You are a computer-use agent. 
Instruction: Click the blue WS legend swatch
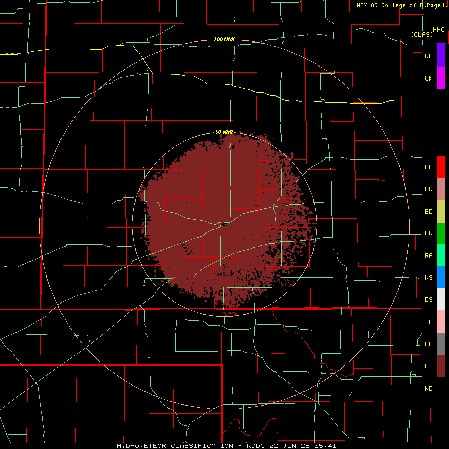click(441, 277)
